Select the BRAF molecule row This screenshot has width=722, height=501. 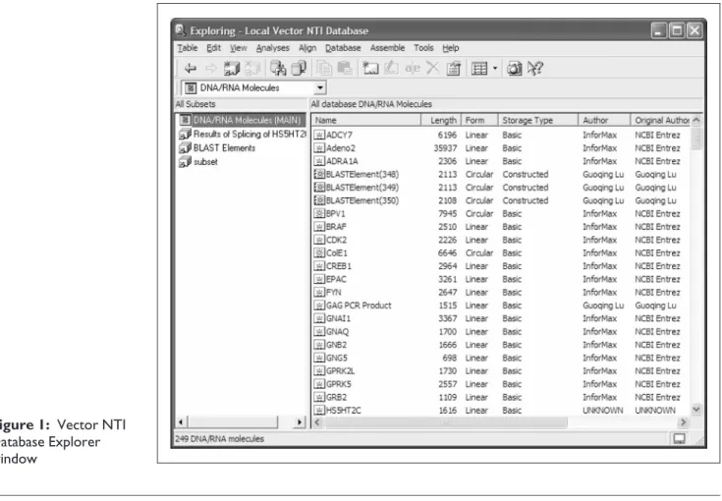[x=501, y=227]
